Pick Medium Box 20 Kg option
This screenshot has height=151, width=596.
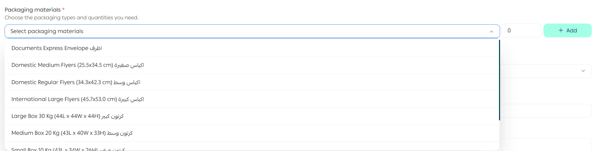(72, 133)
